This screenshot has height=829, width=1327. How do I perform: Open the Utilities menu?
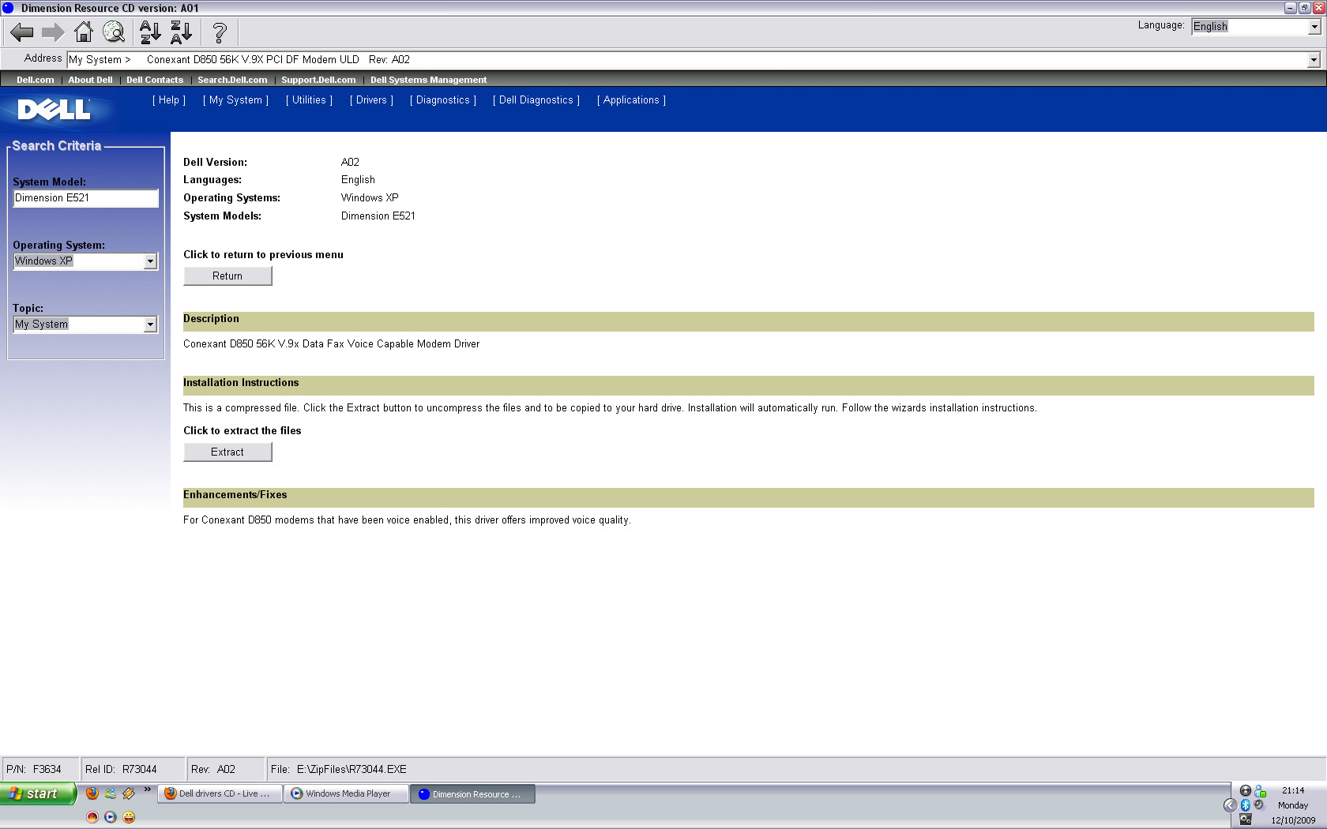pyautogui.click(x=309, y=100)
